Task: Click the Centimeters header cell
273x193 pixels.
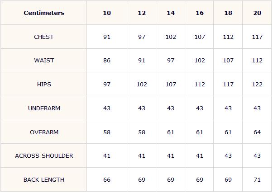Action: (x=44, y=13)
